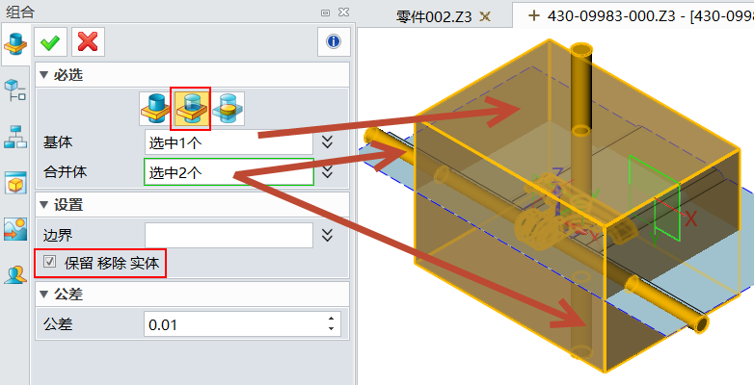Viewport: 754px width, 385px height.
Task: Open the blue info help icon
Action: click(333, 41)
